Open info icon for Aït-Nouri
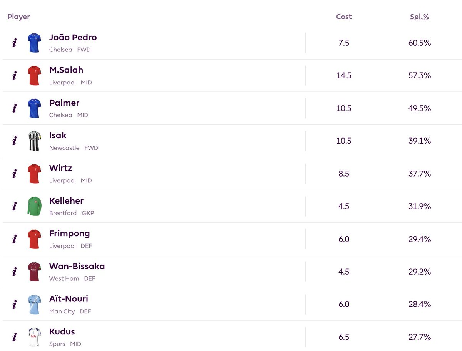 coord(15,305)
